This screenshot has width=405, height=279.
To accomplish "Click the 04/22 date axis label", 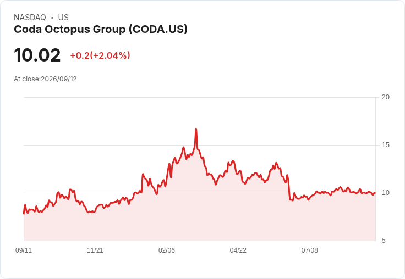I will [238, 250].
